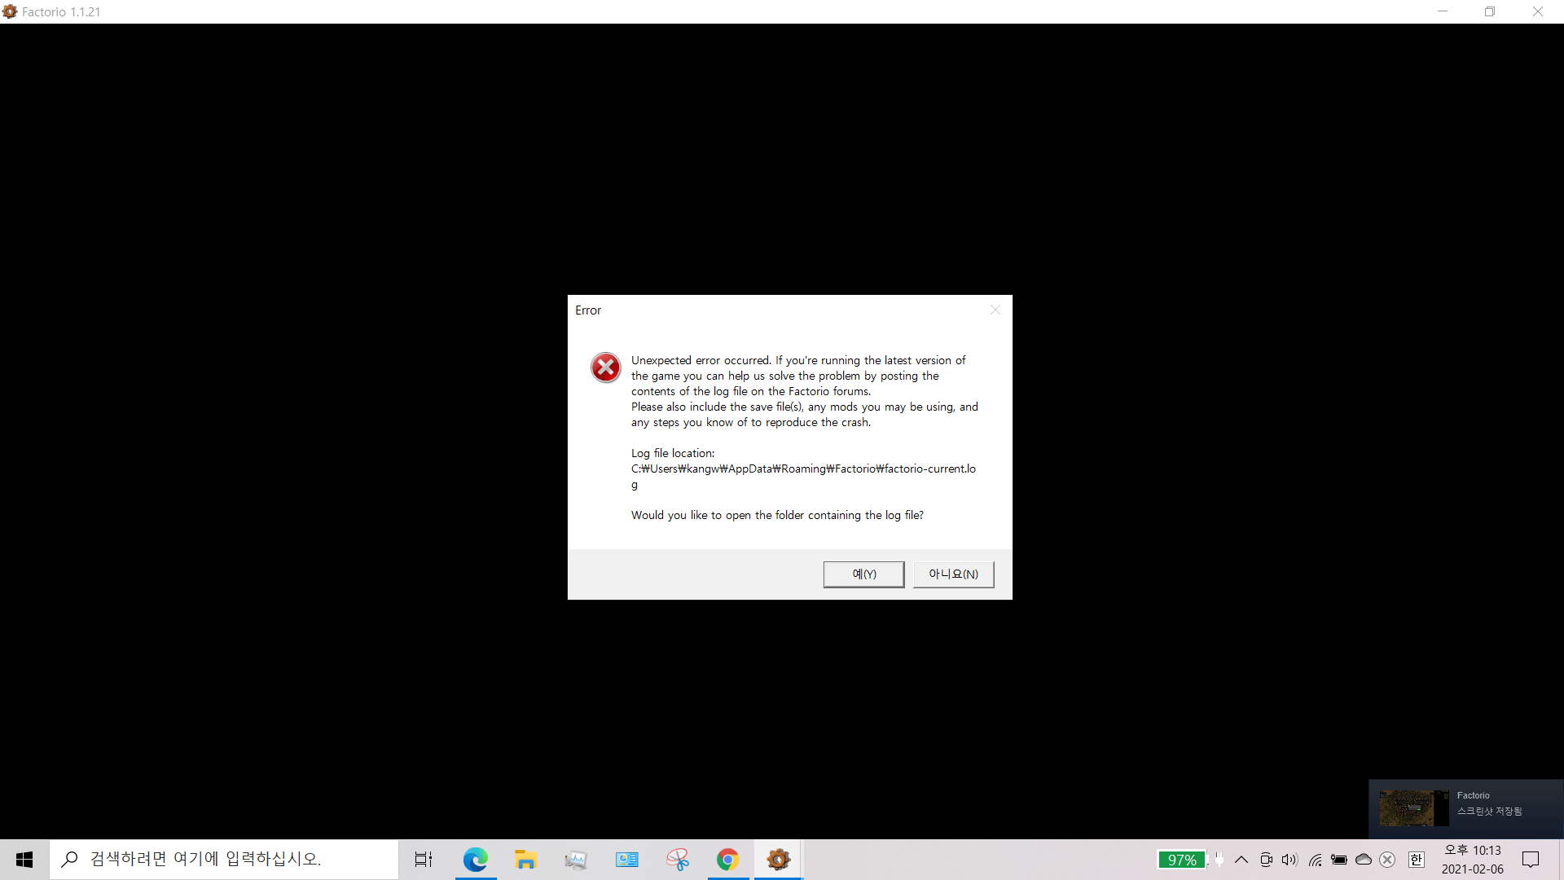The height and width of the screenshot is (880, 1564).
Task: Click the Factorio screenshot saved notification thumbnail
Action: pyautogui.click(x=1414, y=807)
